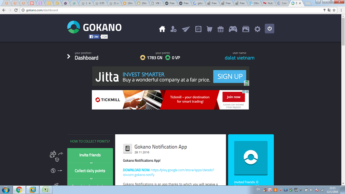Click the profile avatar image
Screen dimensions: 345x194
pyautogui.click(x=251, y=158)
